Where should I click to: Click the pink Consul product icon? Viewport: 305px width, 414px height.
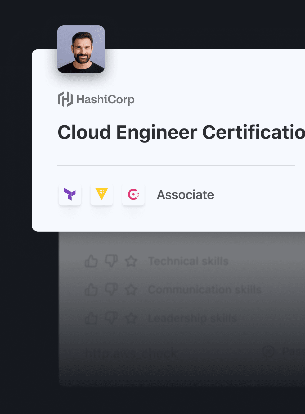133,195
